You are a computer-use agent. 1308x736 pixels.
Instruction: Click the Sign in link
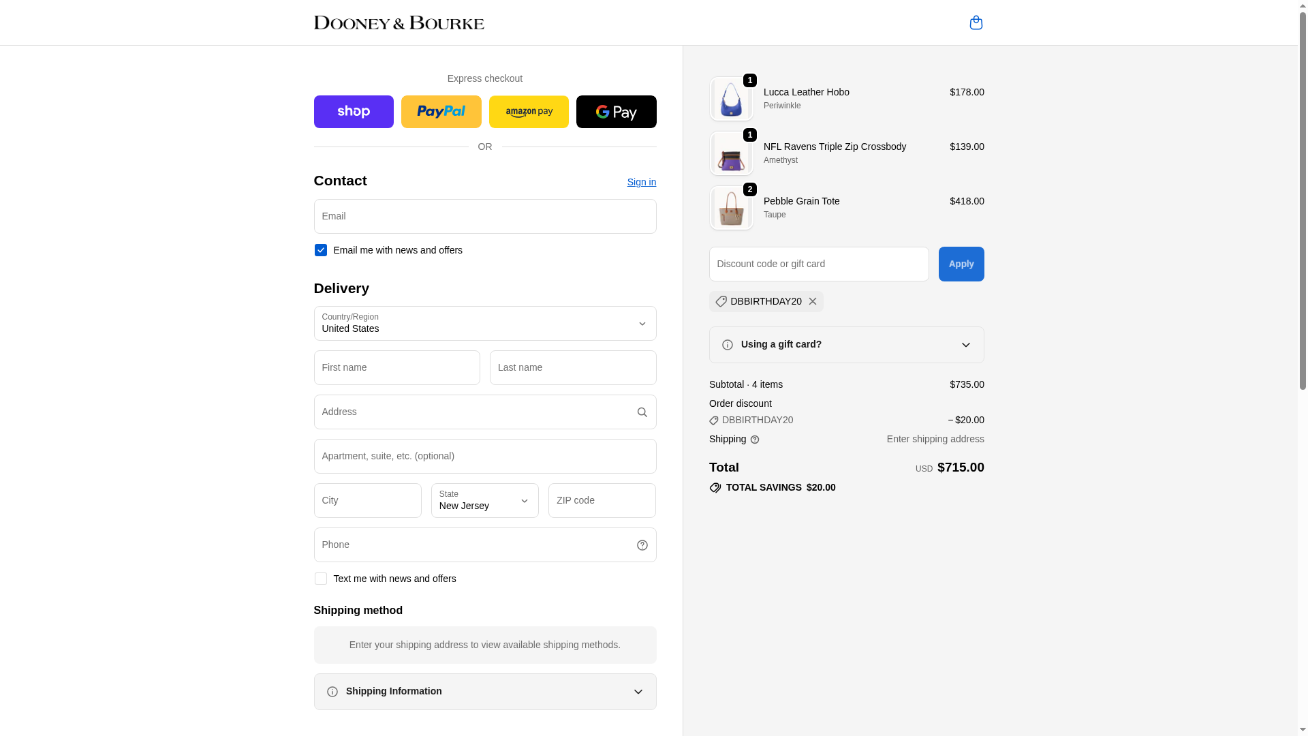coord(641,182)
